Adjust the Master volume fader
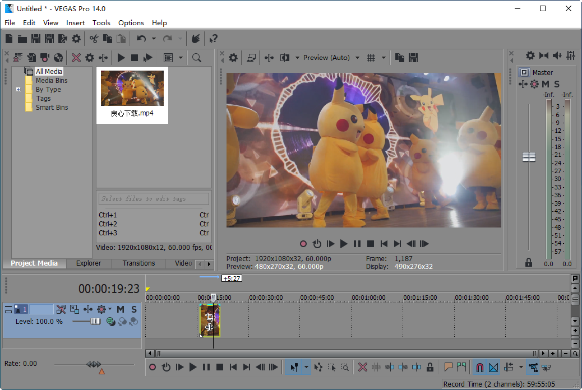 tap(529, 157)
